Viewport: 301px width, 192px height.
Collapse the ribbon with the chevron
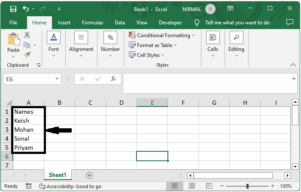293,65
